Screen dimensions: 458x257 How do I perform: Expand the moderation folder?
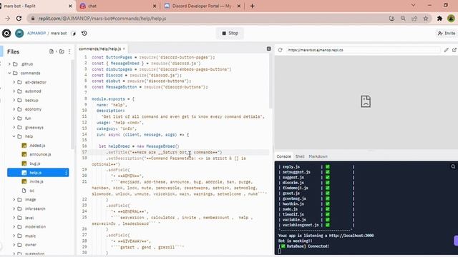(x=14, y=227)
